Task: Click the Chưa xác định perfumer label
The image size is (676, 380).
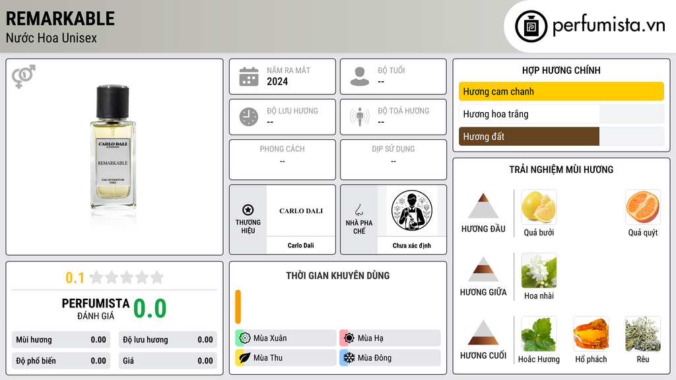Action: click(412, 245)
